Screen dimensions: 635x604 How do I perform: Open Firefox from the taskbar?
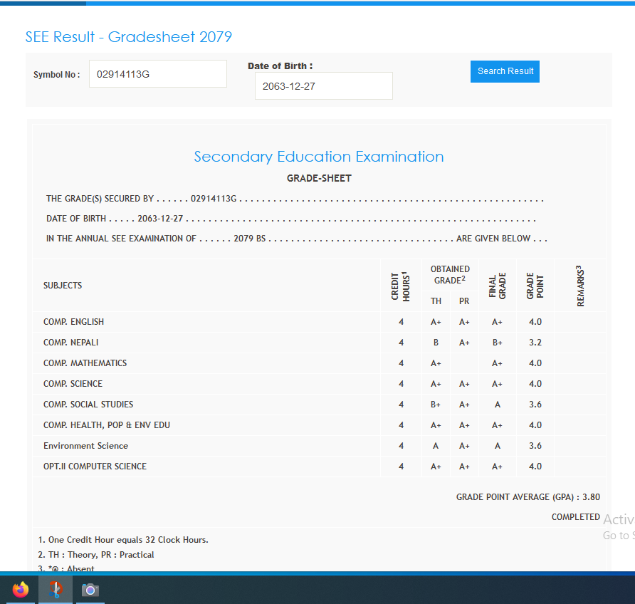click(x=20, y=590)
